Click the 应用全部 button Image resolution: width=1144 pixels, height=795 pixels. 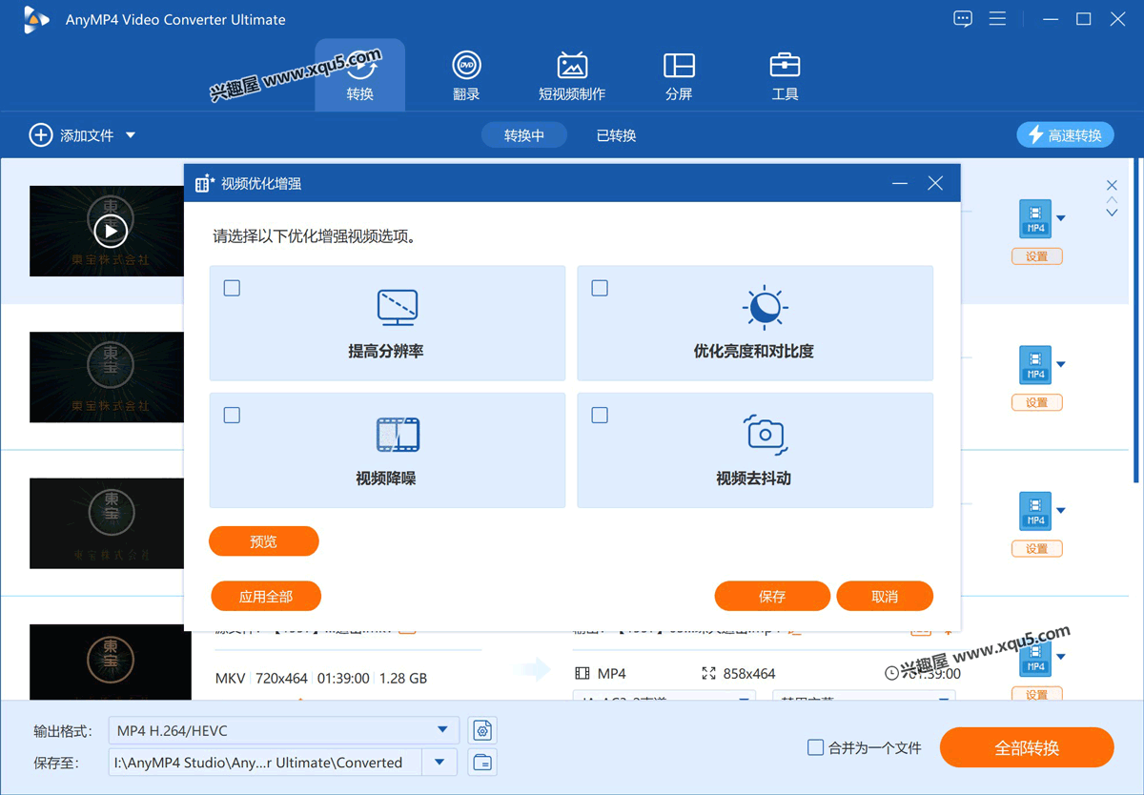click(x=266, y=597)
